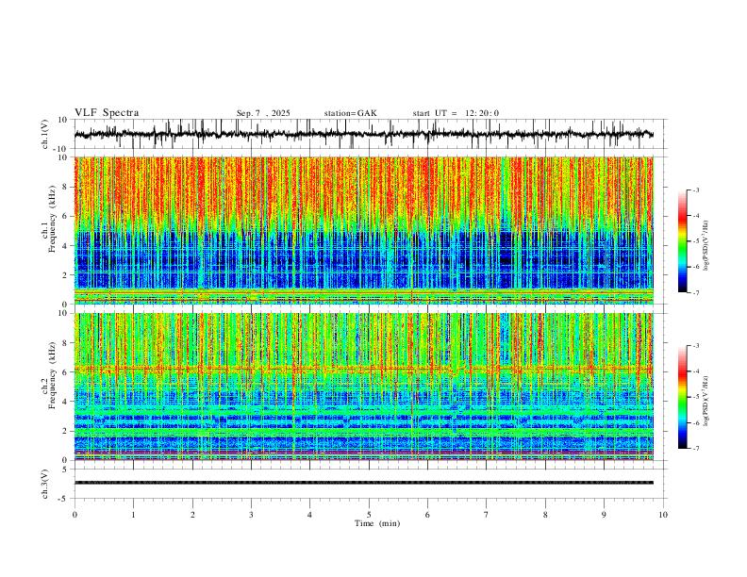Click the "-5" tick on the ch.1 colorbar

coord(695,241)
